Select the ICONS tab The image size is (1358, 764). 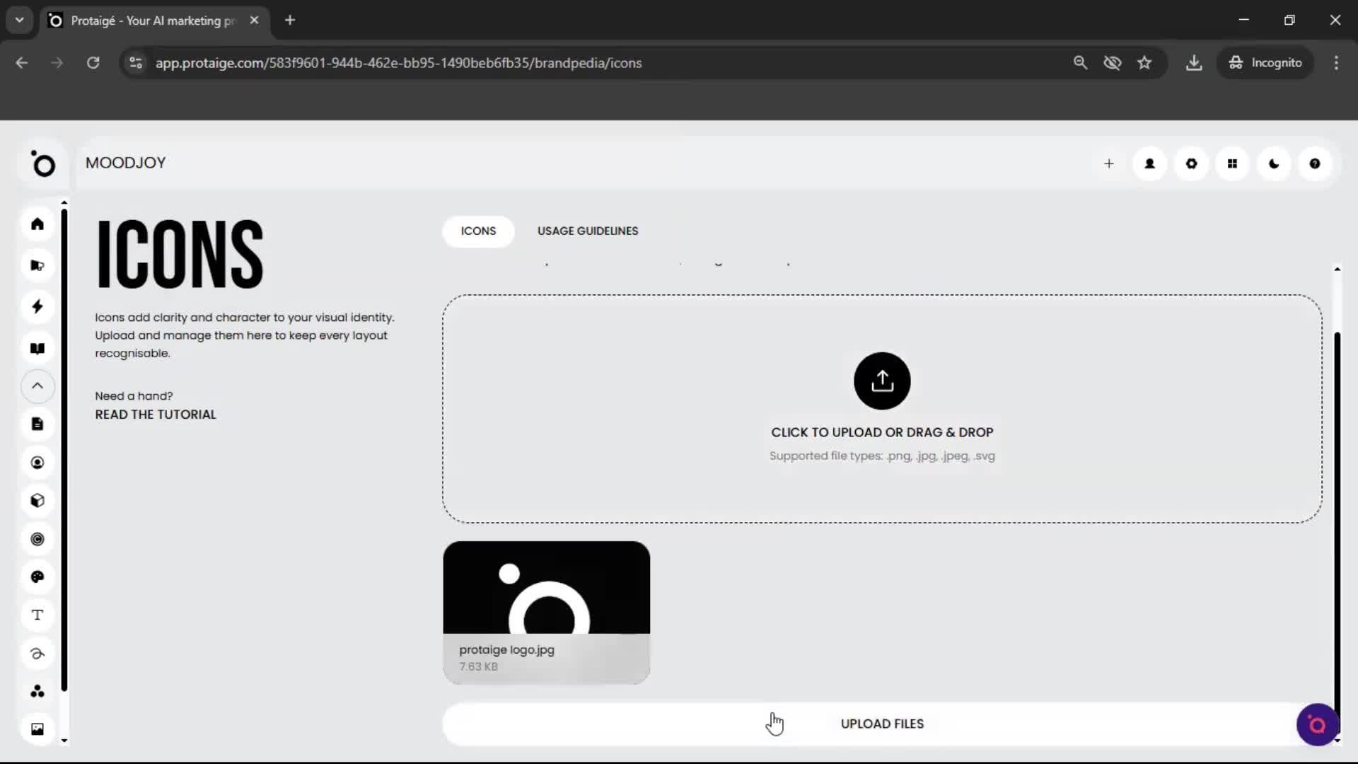tap(478, 231)
